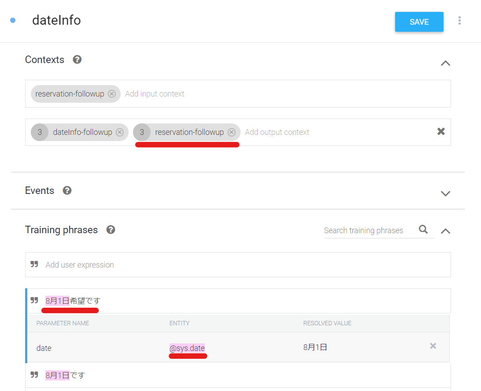Viewport: 481px width, 391px height.
Task: Remove the reservation-followup output context chip
Action: pyautogui.click(x=231, y=132)
